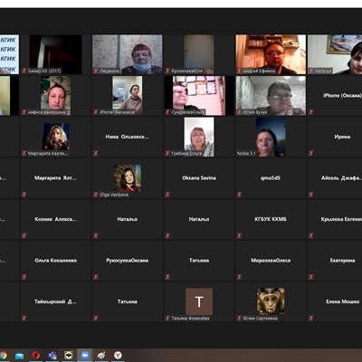This screenshot has height=362, width=362.
Task: Select Андрей Ефимов's video tile
Action: click(x=271, y=54)
